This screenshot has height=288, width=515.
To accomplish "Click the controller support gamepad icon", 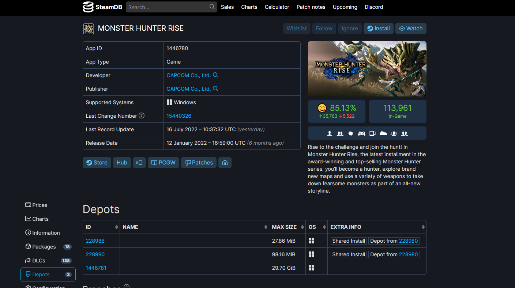I will 361,133.
